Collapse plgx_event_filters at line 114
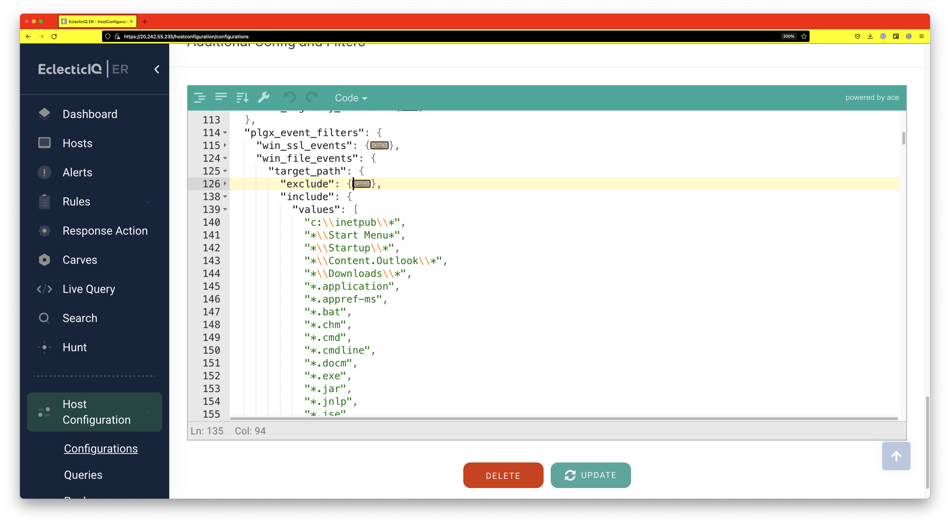The width and height of the screenshot is (950, 525). 225,133
